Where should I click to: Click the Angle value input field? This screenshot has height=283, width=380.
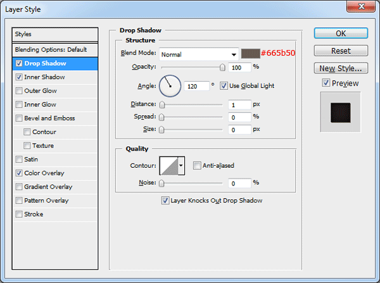click(196, 86)
